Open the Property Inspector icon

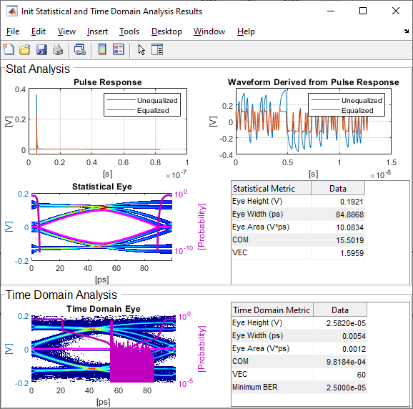pyautogui.click(x=157, y=49)
